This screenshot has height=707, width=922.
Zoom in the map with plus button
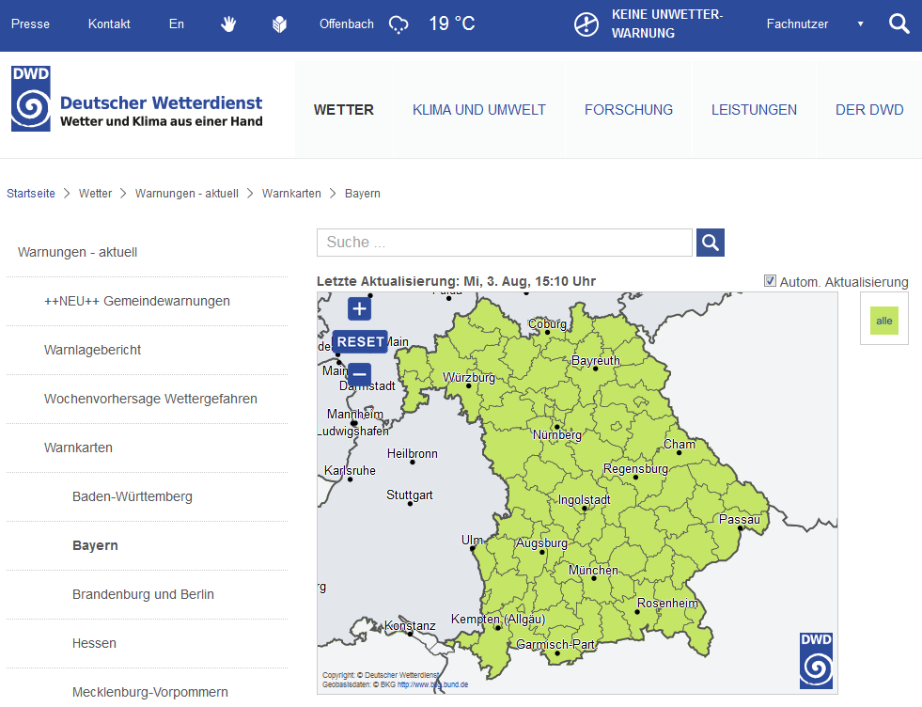(359, 308)
